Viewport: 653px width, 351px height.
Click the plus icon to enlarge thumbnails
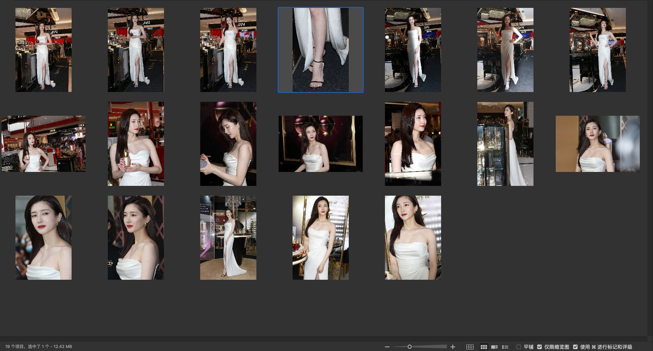tap(453, 347)
